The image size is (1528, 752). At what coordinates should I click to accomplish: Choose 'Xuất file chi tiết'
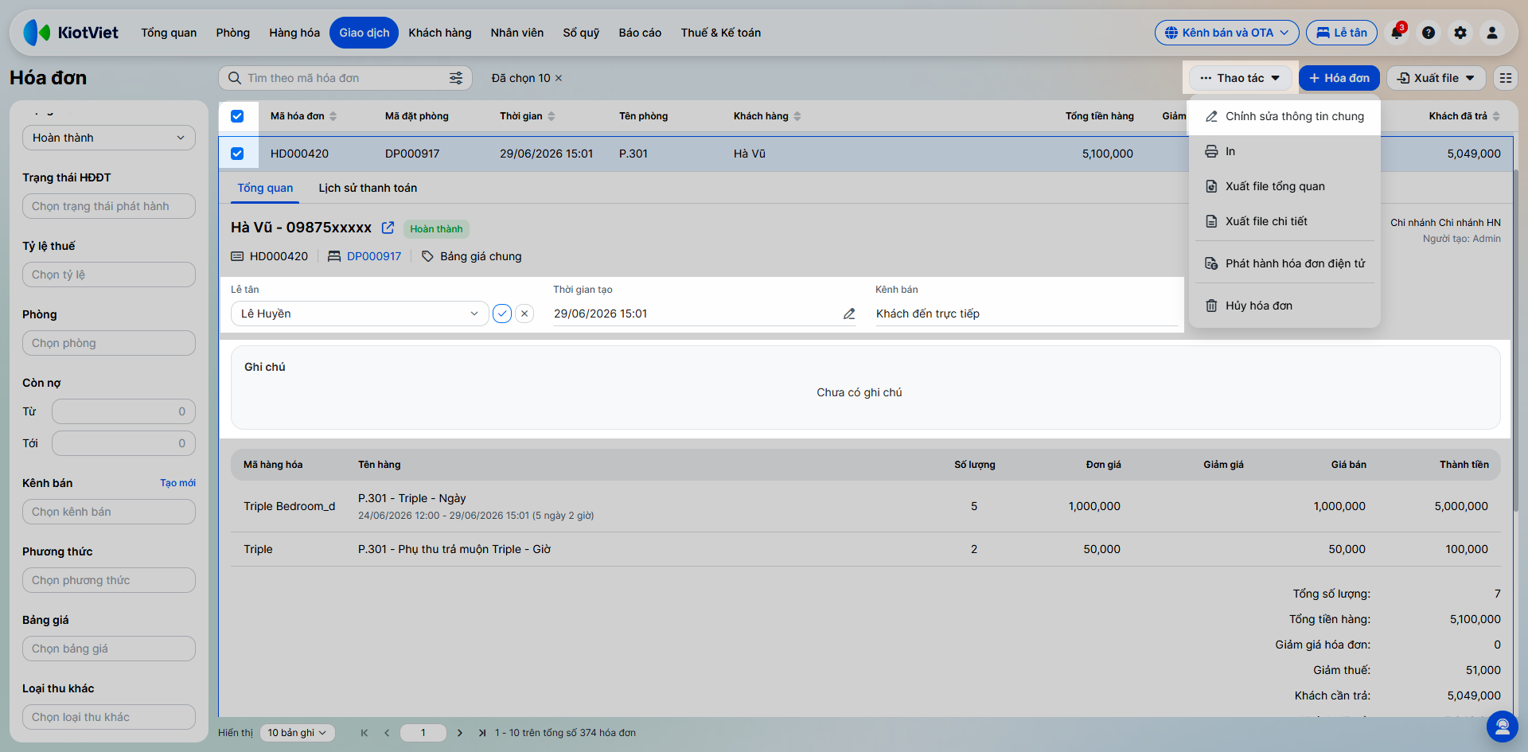tap(1284, 221)
